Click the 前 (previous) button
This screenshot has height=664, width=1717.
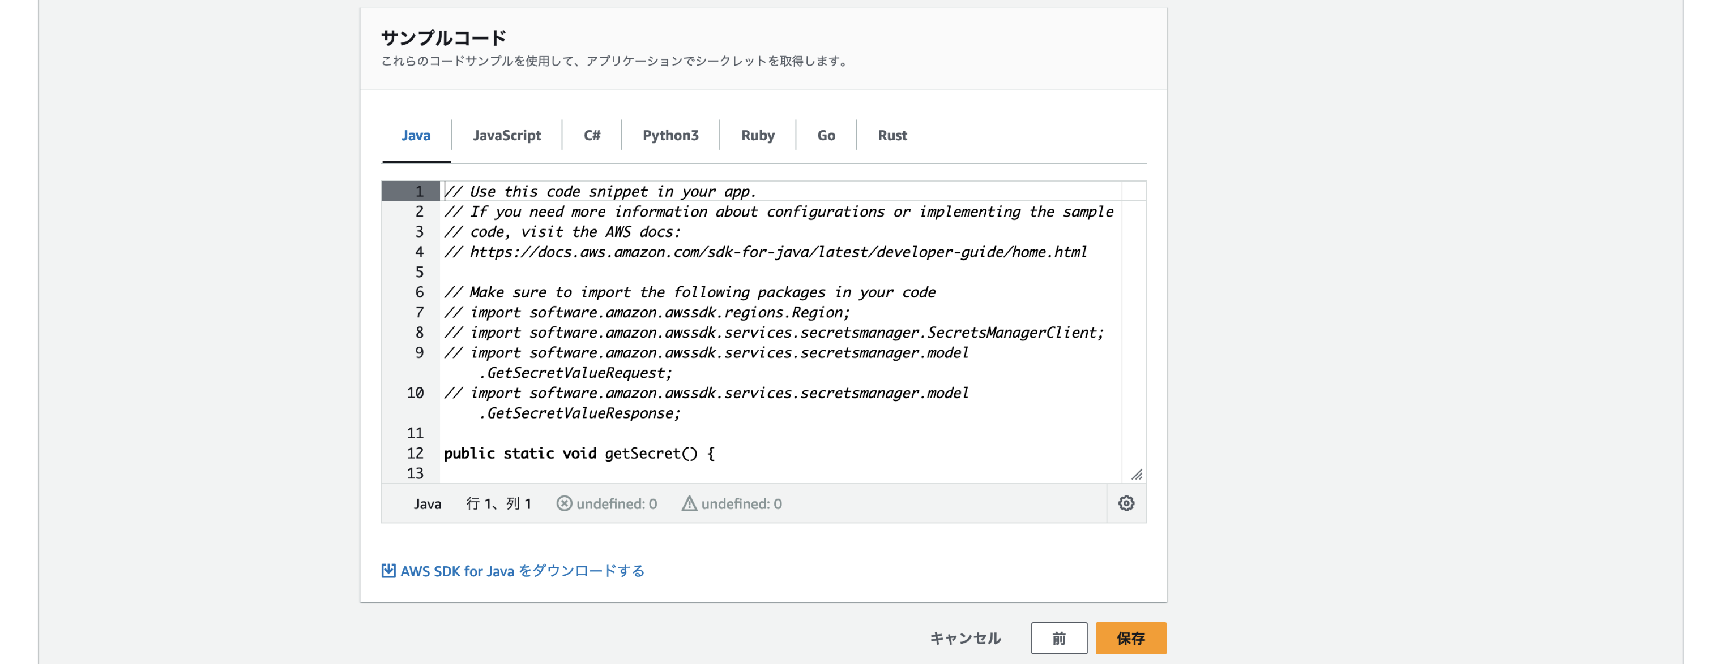click(x=1058, y=638)
